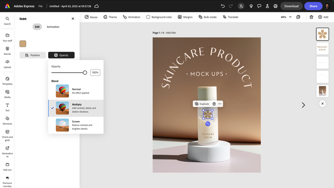Click the Share button
Image resolution: width=334 pixels, height=188 pixels.
pyautogui.click(x=313, y=6)
